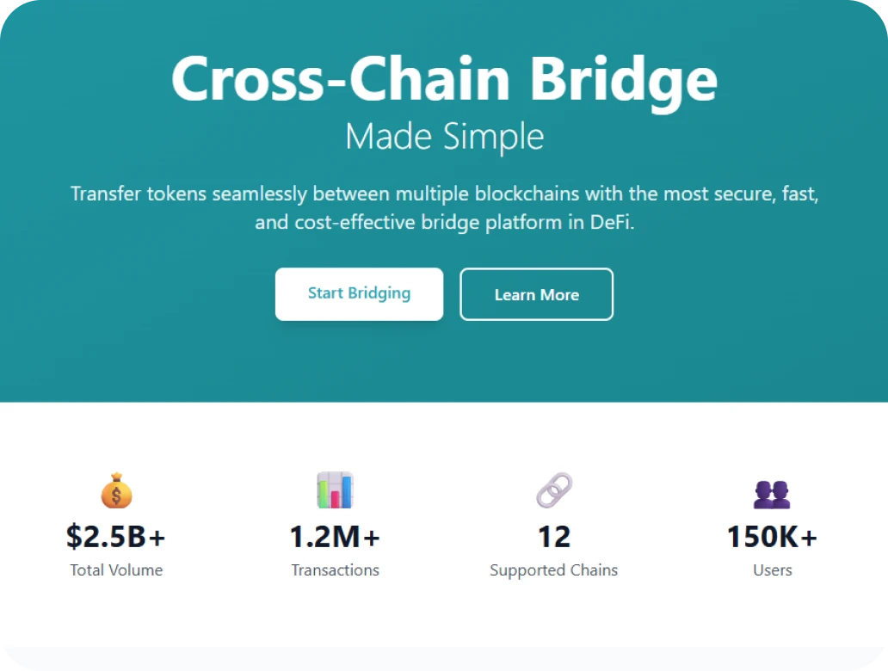The height and width of the screenshot is (671, 888).
Task: Select the 12 Supported Chains number
Action: tap(553, 537)
